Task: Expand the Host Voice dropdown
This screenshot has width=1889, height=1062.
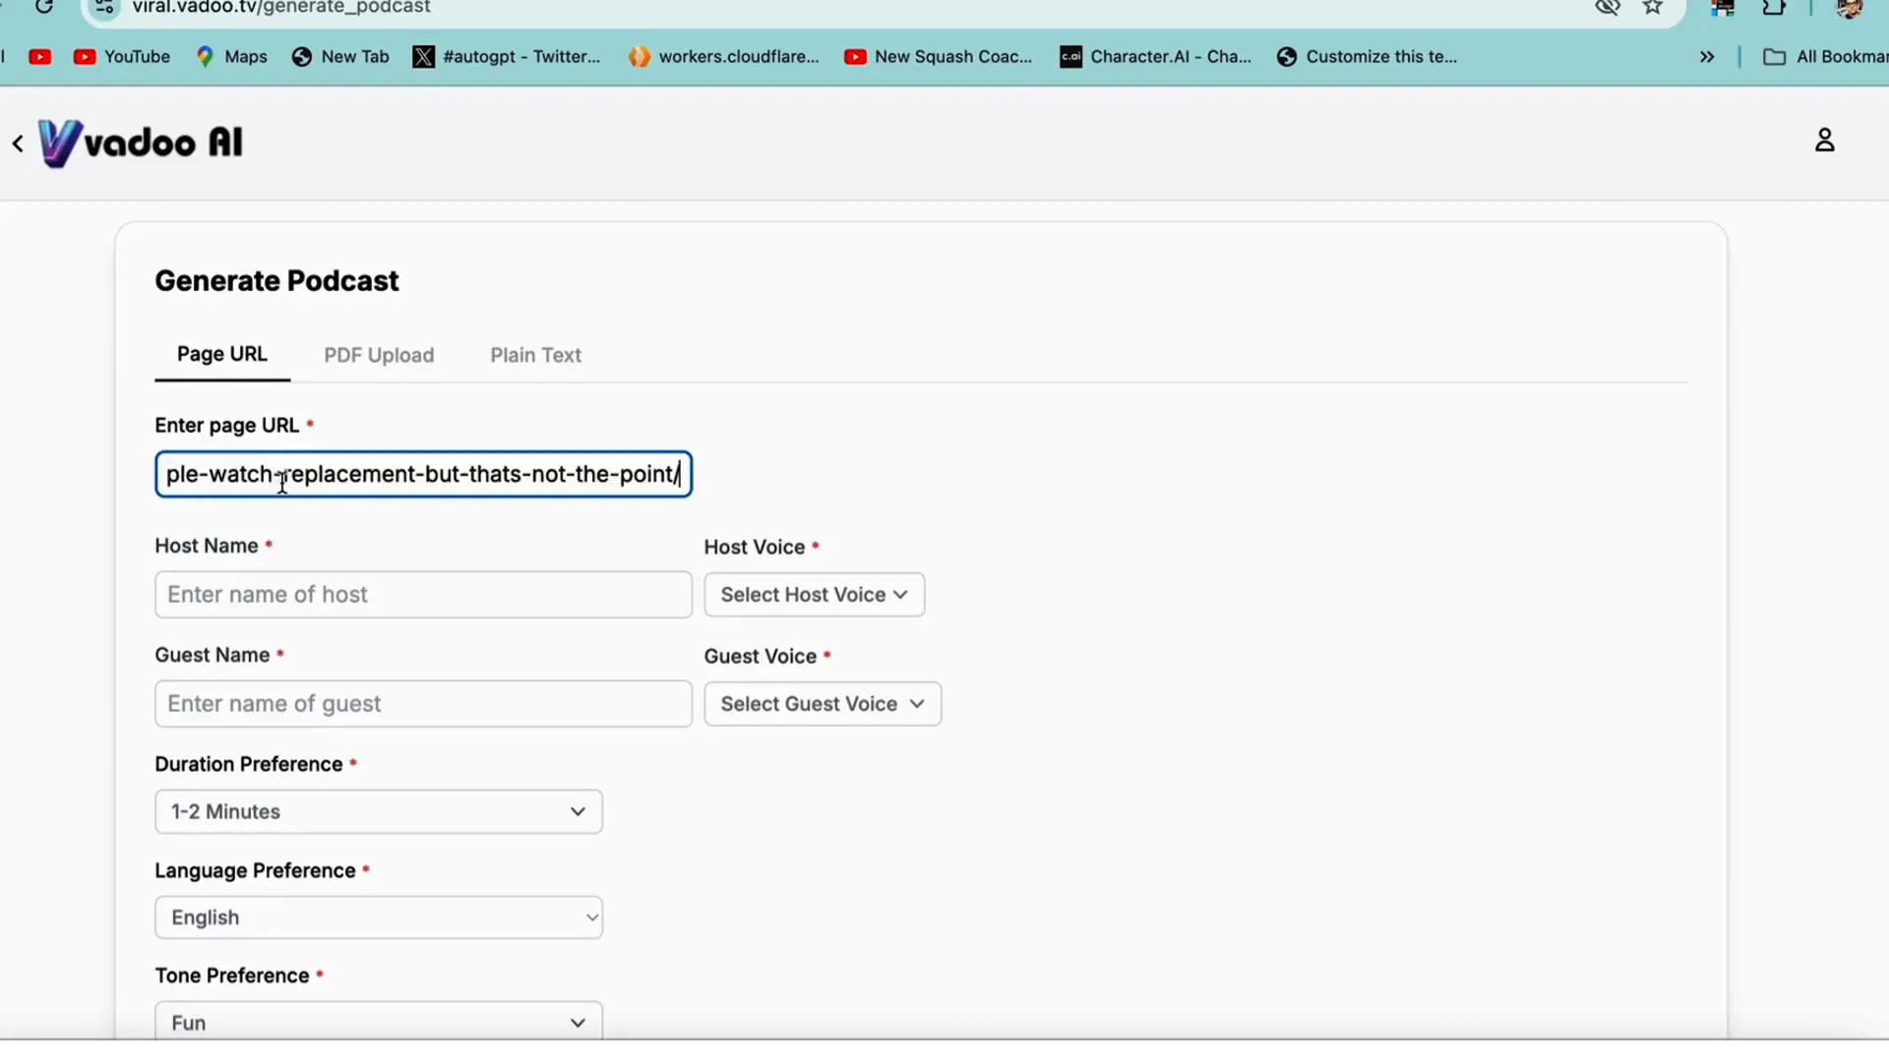Action: pos(814,594)
